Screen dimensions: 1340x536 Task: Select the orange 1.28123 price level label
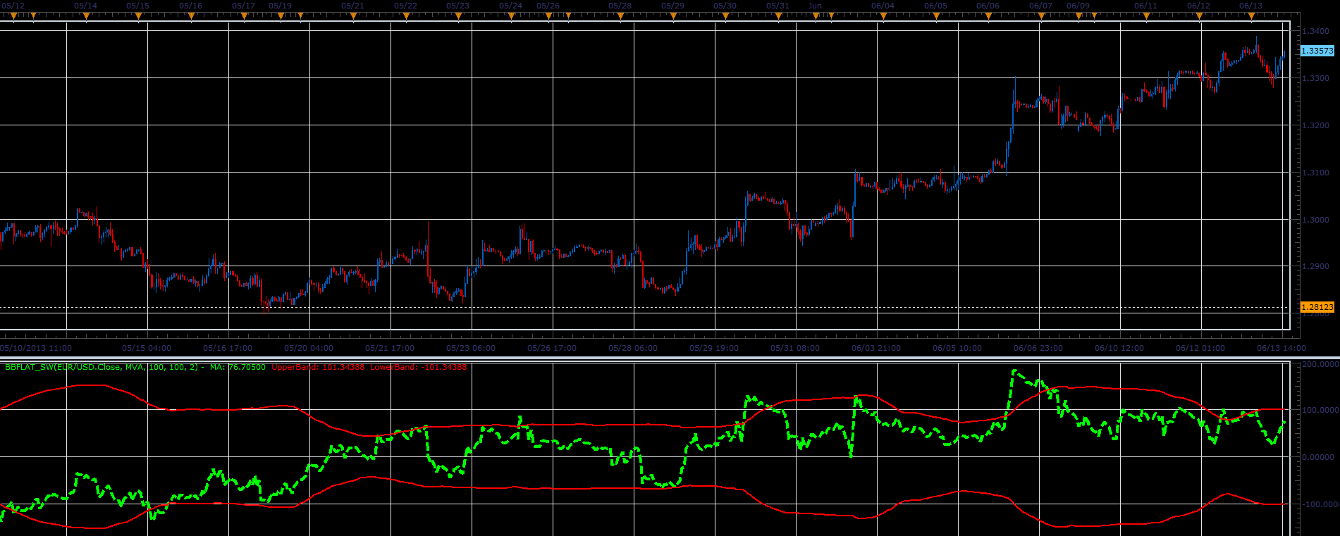click(1317, 307)
